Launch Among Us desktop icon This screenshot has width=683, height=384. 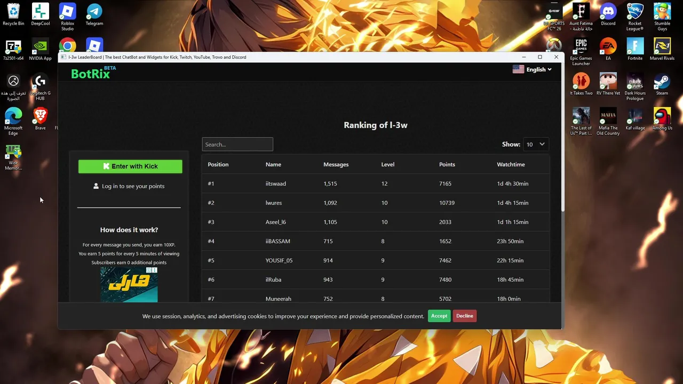(662, 119)
